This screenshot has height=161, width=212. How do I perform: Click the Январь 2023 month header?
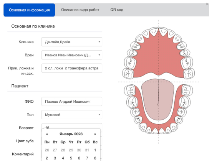click(71, 134)
